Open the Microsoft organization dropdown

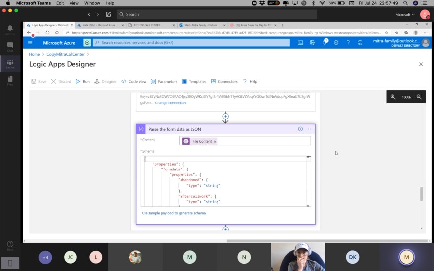tap(405, 15)
